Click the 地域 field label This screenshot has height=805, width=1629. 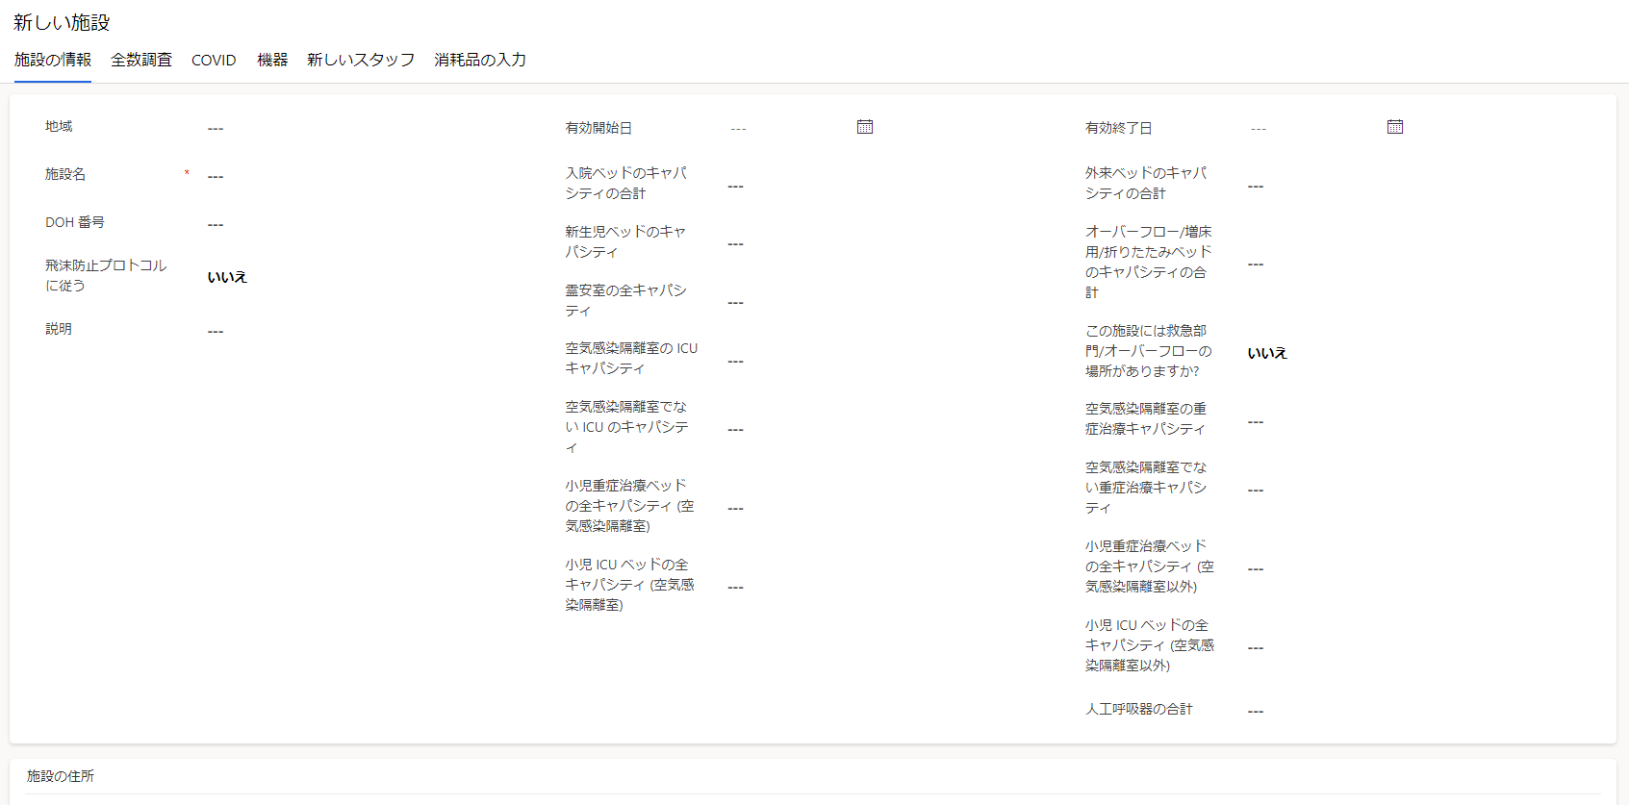click(x=59, y=126)
